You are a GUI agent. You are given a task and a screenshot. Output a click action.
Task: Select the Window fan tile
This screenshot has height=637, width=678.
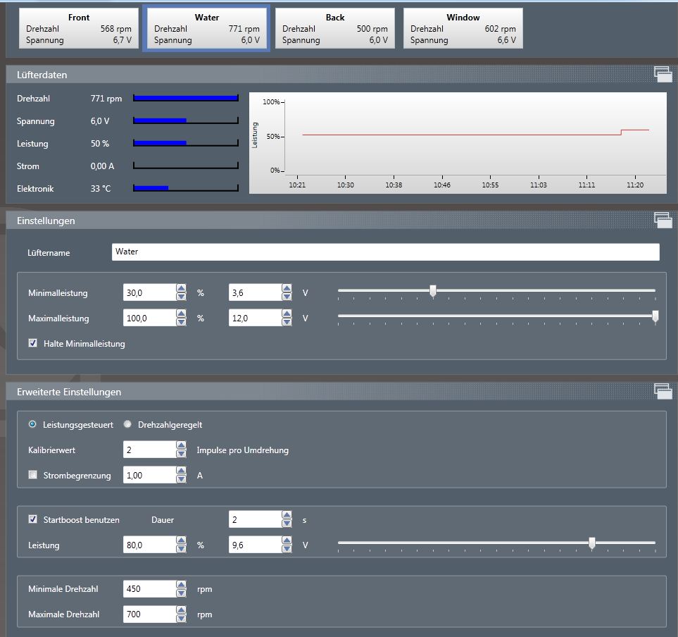coord(463,29)
